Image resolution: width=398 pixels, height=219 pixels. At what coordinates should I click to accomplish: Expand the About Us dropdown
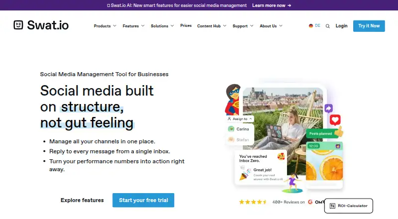[x=271, y=26]
